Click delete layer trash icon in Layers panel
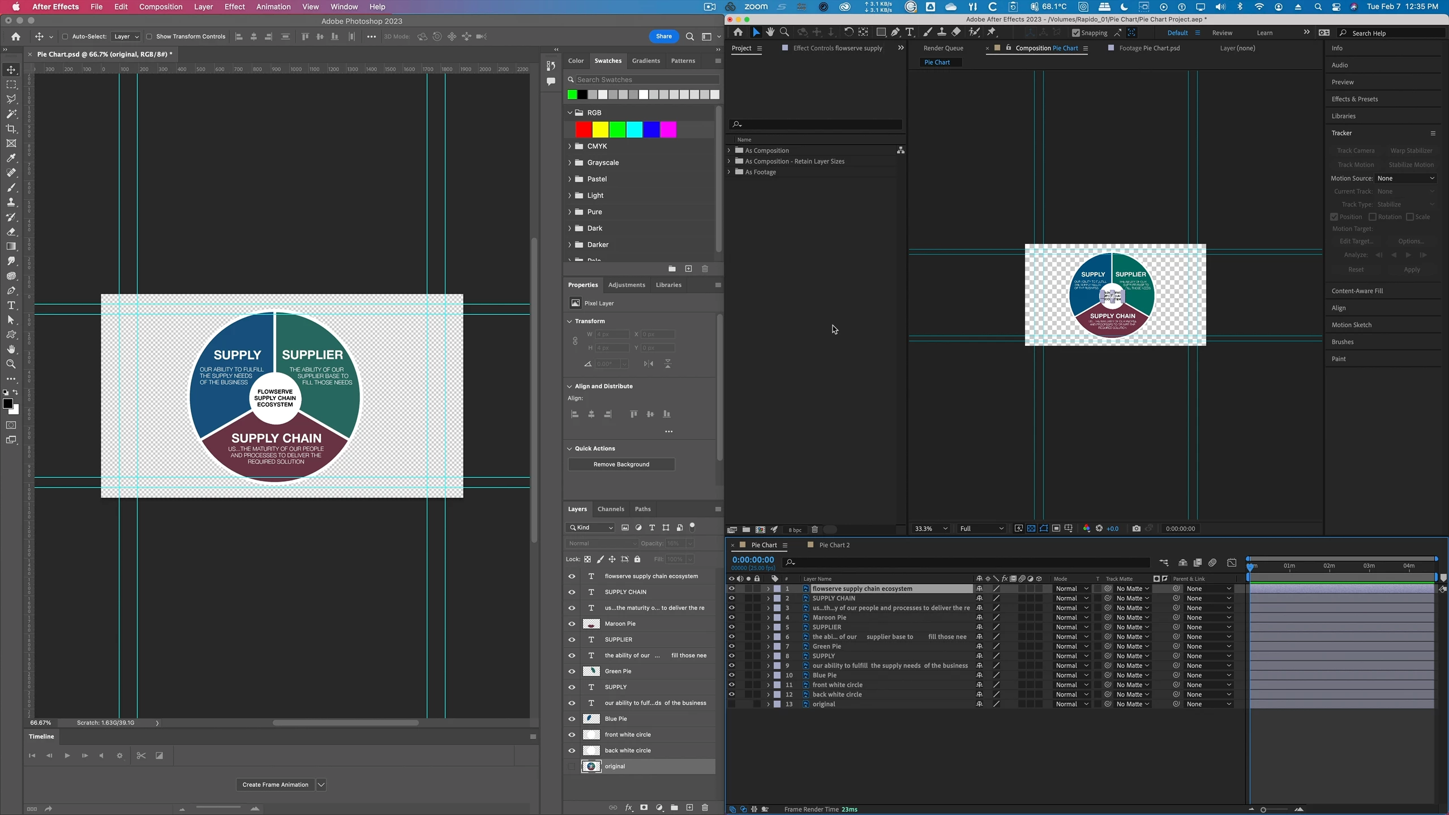The width and height of the screenshot is (1449, 815). point(705,808)
